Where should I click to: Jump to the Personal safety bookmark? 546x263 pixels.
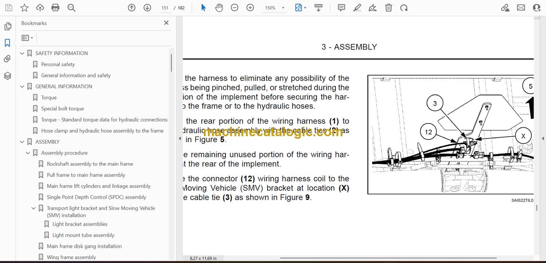tap(58, 64)
